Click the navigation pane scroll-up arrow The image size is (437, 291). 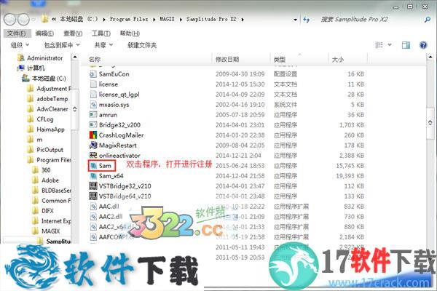[x=75, y=57]
